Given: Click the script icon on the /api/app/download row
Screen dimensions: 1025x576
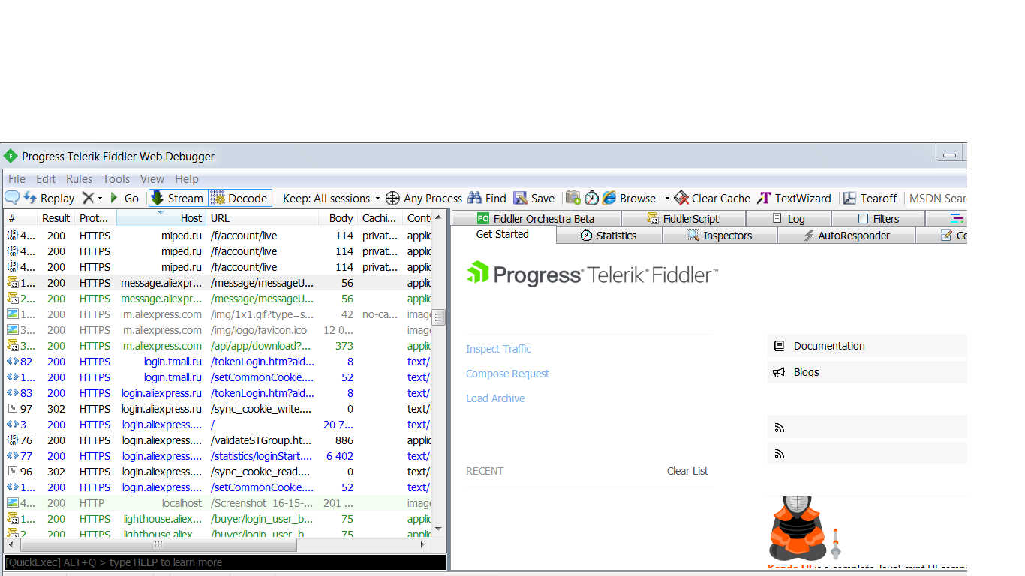Looking at the screenshot, I should tap(13, 346).
